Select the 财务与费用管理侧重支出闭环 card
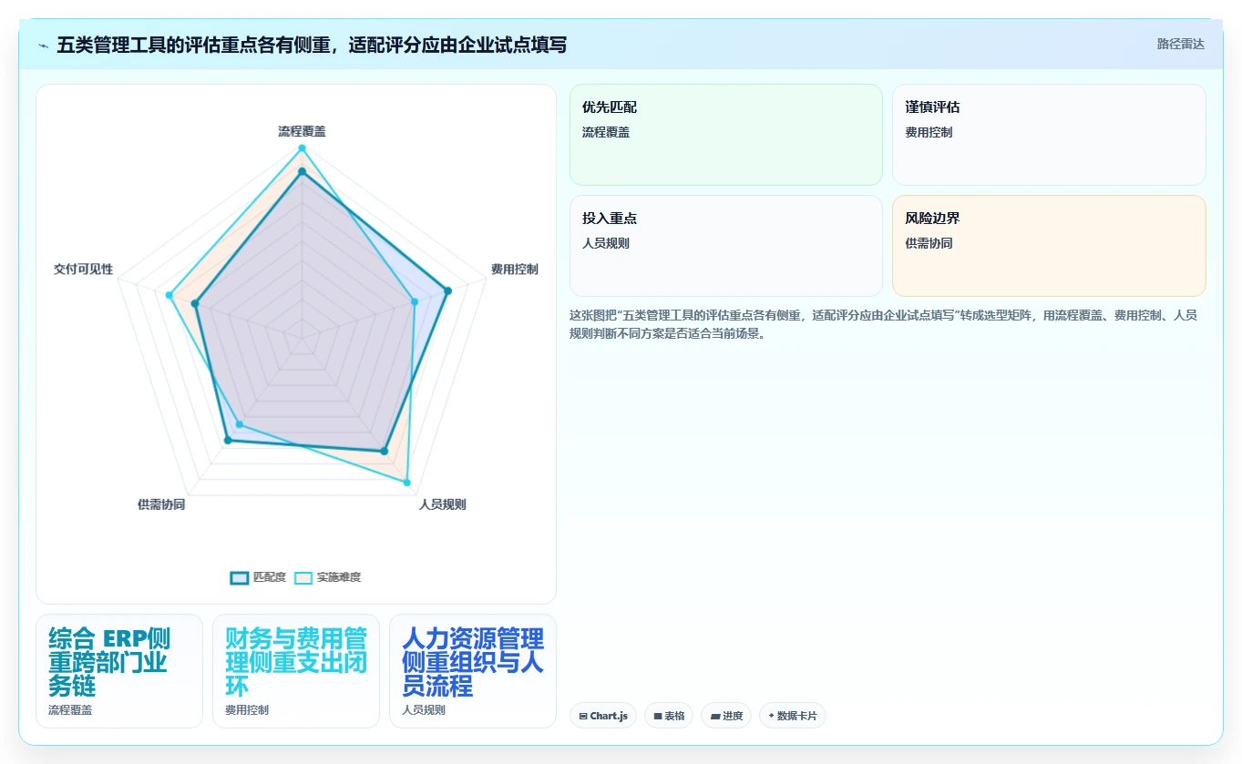1242x764 pixels. [296, 671]
